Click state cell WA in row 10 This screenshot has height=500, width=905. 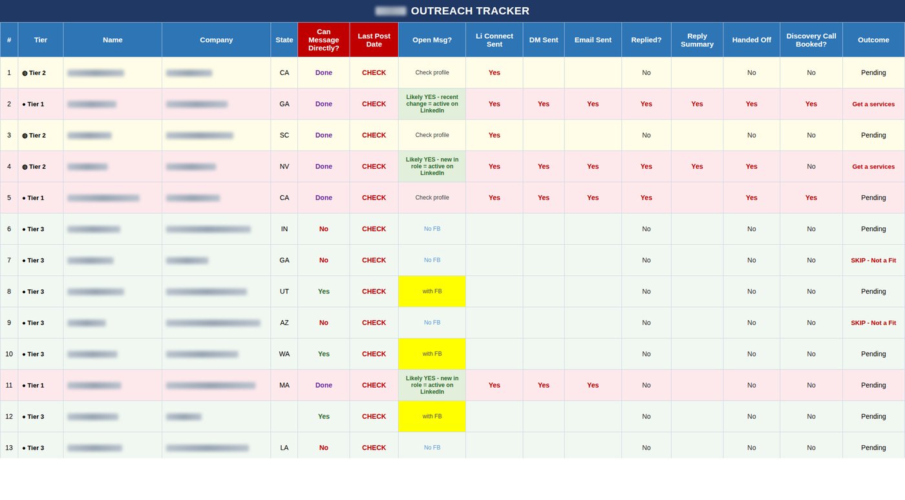[x=284, y=354]
